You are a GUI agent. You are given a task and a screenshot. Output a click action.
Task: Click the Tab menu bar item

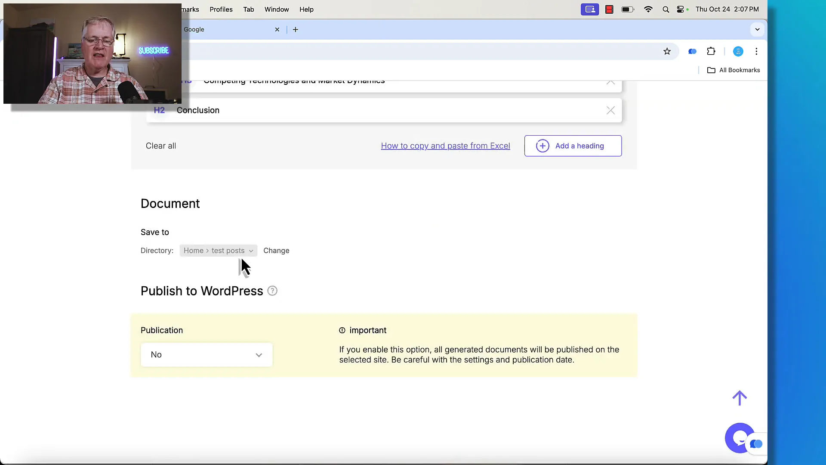tap(249, 9)
